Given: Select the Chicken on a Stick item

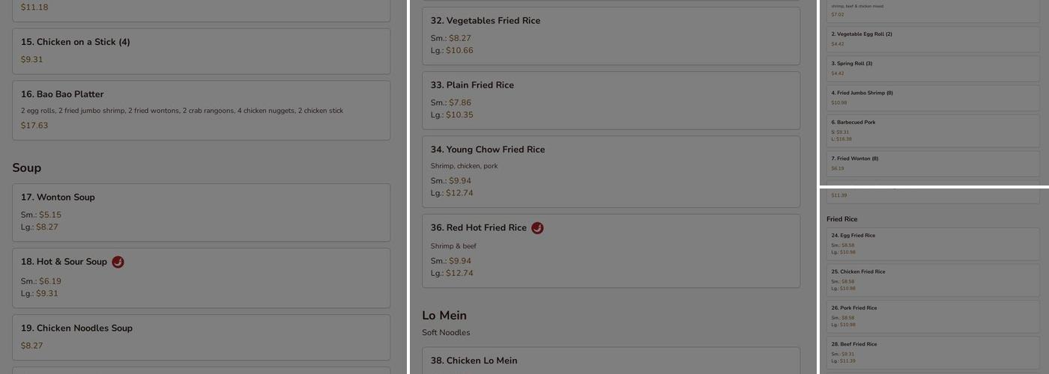Looking at the screenshot, I should (x=201, y=51).
